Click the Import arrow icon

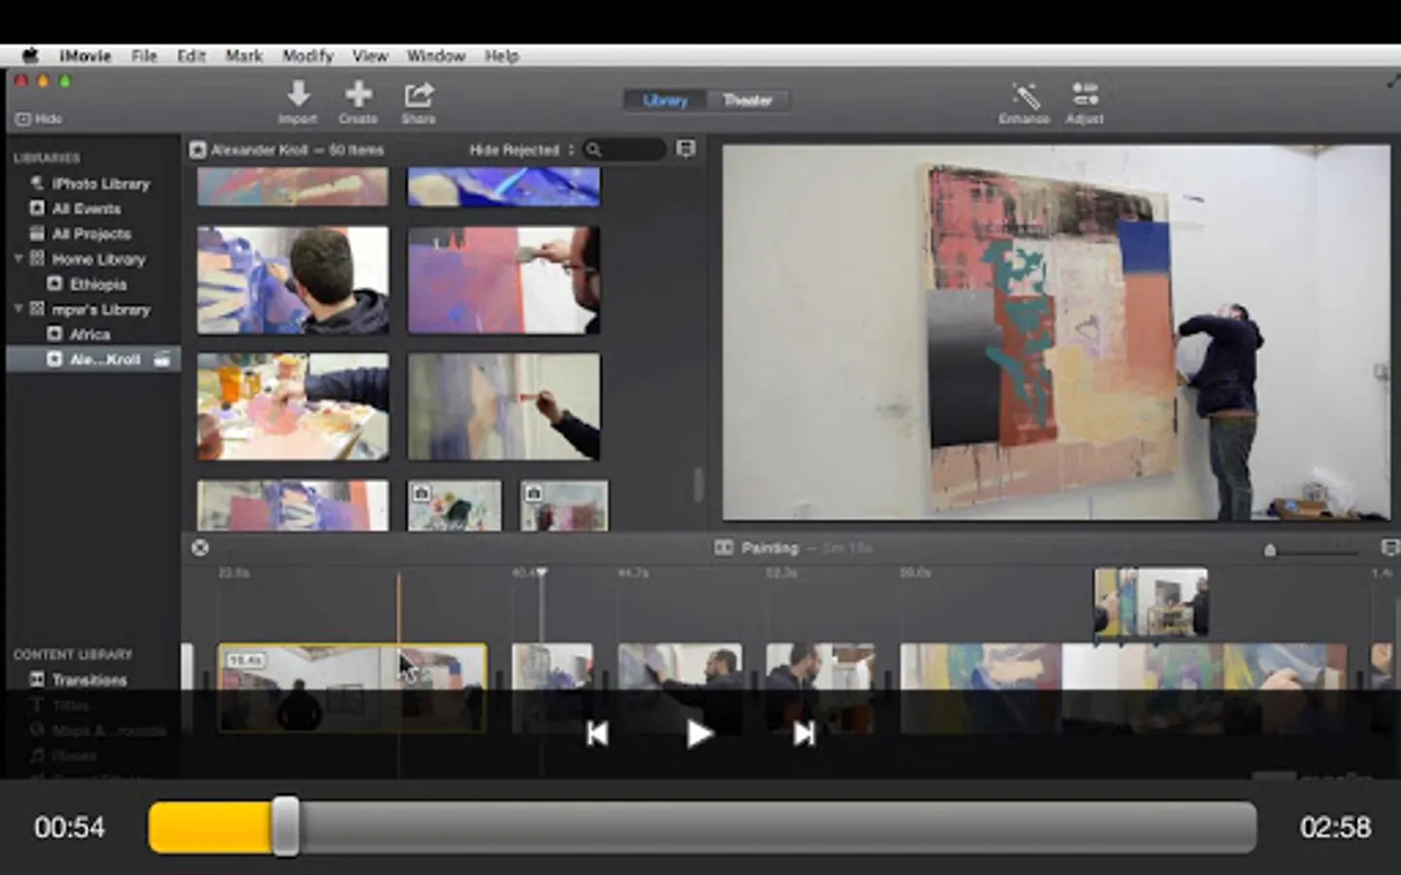pyautogui.click(x=298, y=95)
